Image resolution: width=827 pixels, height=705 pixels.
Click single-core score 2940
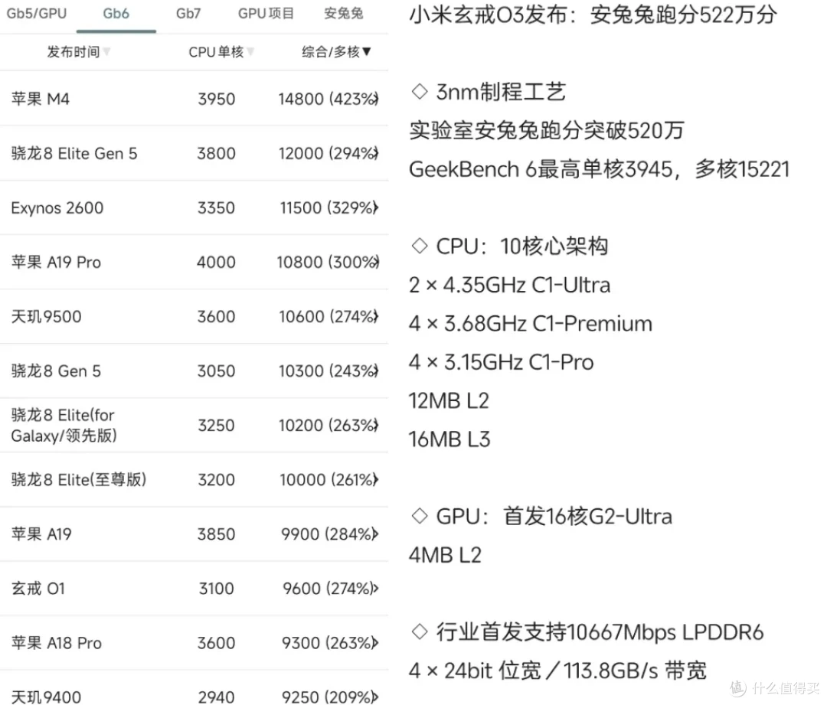pos(216,697)
